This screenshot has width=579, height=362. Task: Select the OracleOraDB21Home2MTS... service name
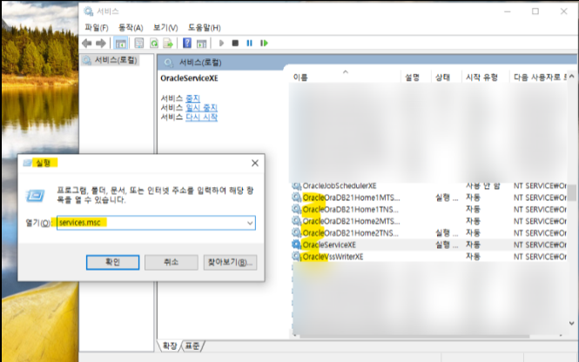tap(351, 221)
